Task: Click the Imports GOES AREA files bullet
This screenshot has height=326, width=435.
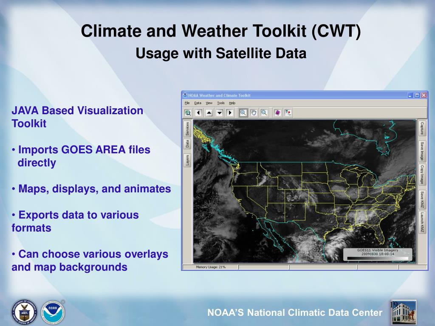Action: (81, 156)
